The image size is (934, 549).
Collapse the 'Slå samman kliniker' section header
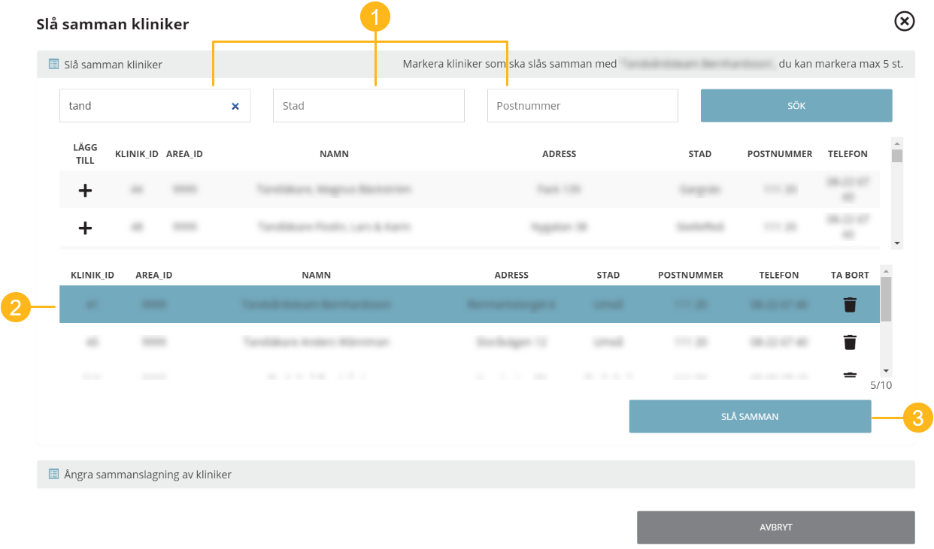click(113, 65)
